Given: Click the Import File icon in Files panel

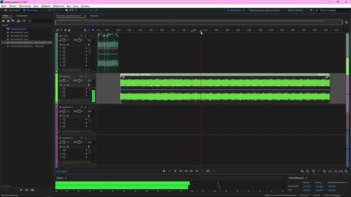Looking at the screenshot, I should click(8, 21).
